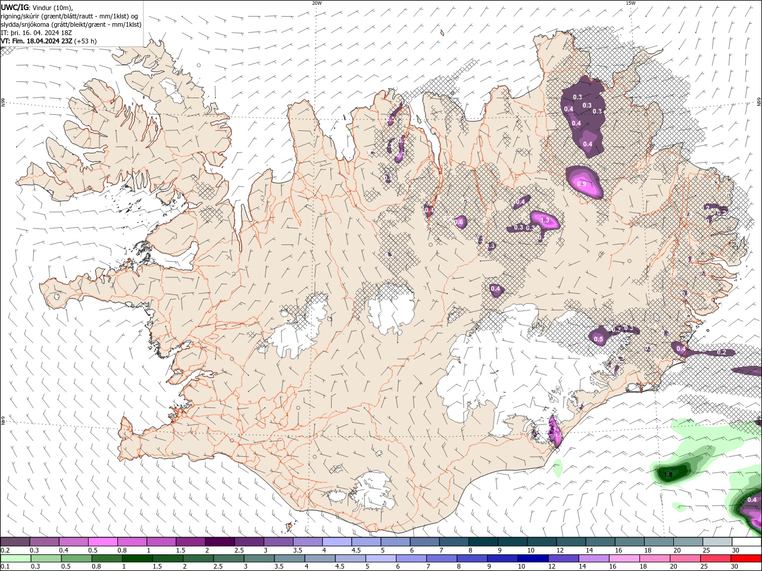Click the 0.2 label in the upper snow legend row

pyautogui.click(x=5, y=550)
